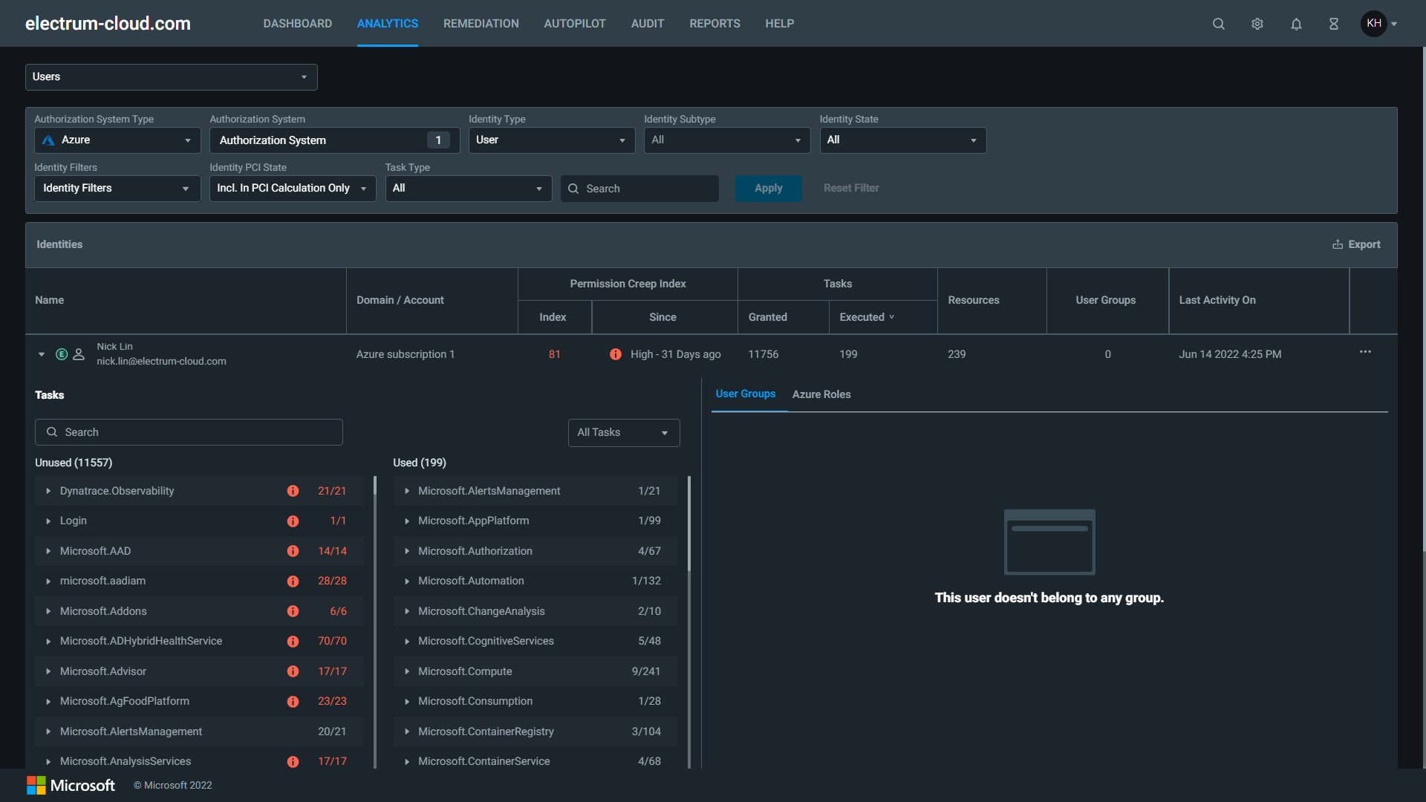
Task: Open the three-dot menu for Nick Lin
Action: pyautogui.click(x=1365, y=352)
